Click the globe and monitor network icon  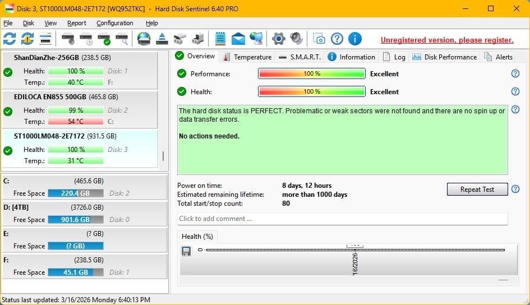coord(256,39)
